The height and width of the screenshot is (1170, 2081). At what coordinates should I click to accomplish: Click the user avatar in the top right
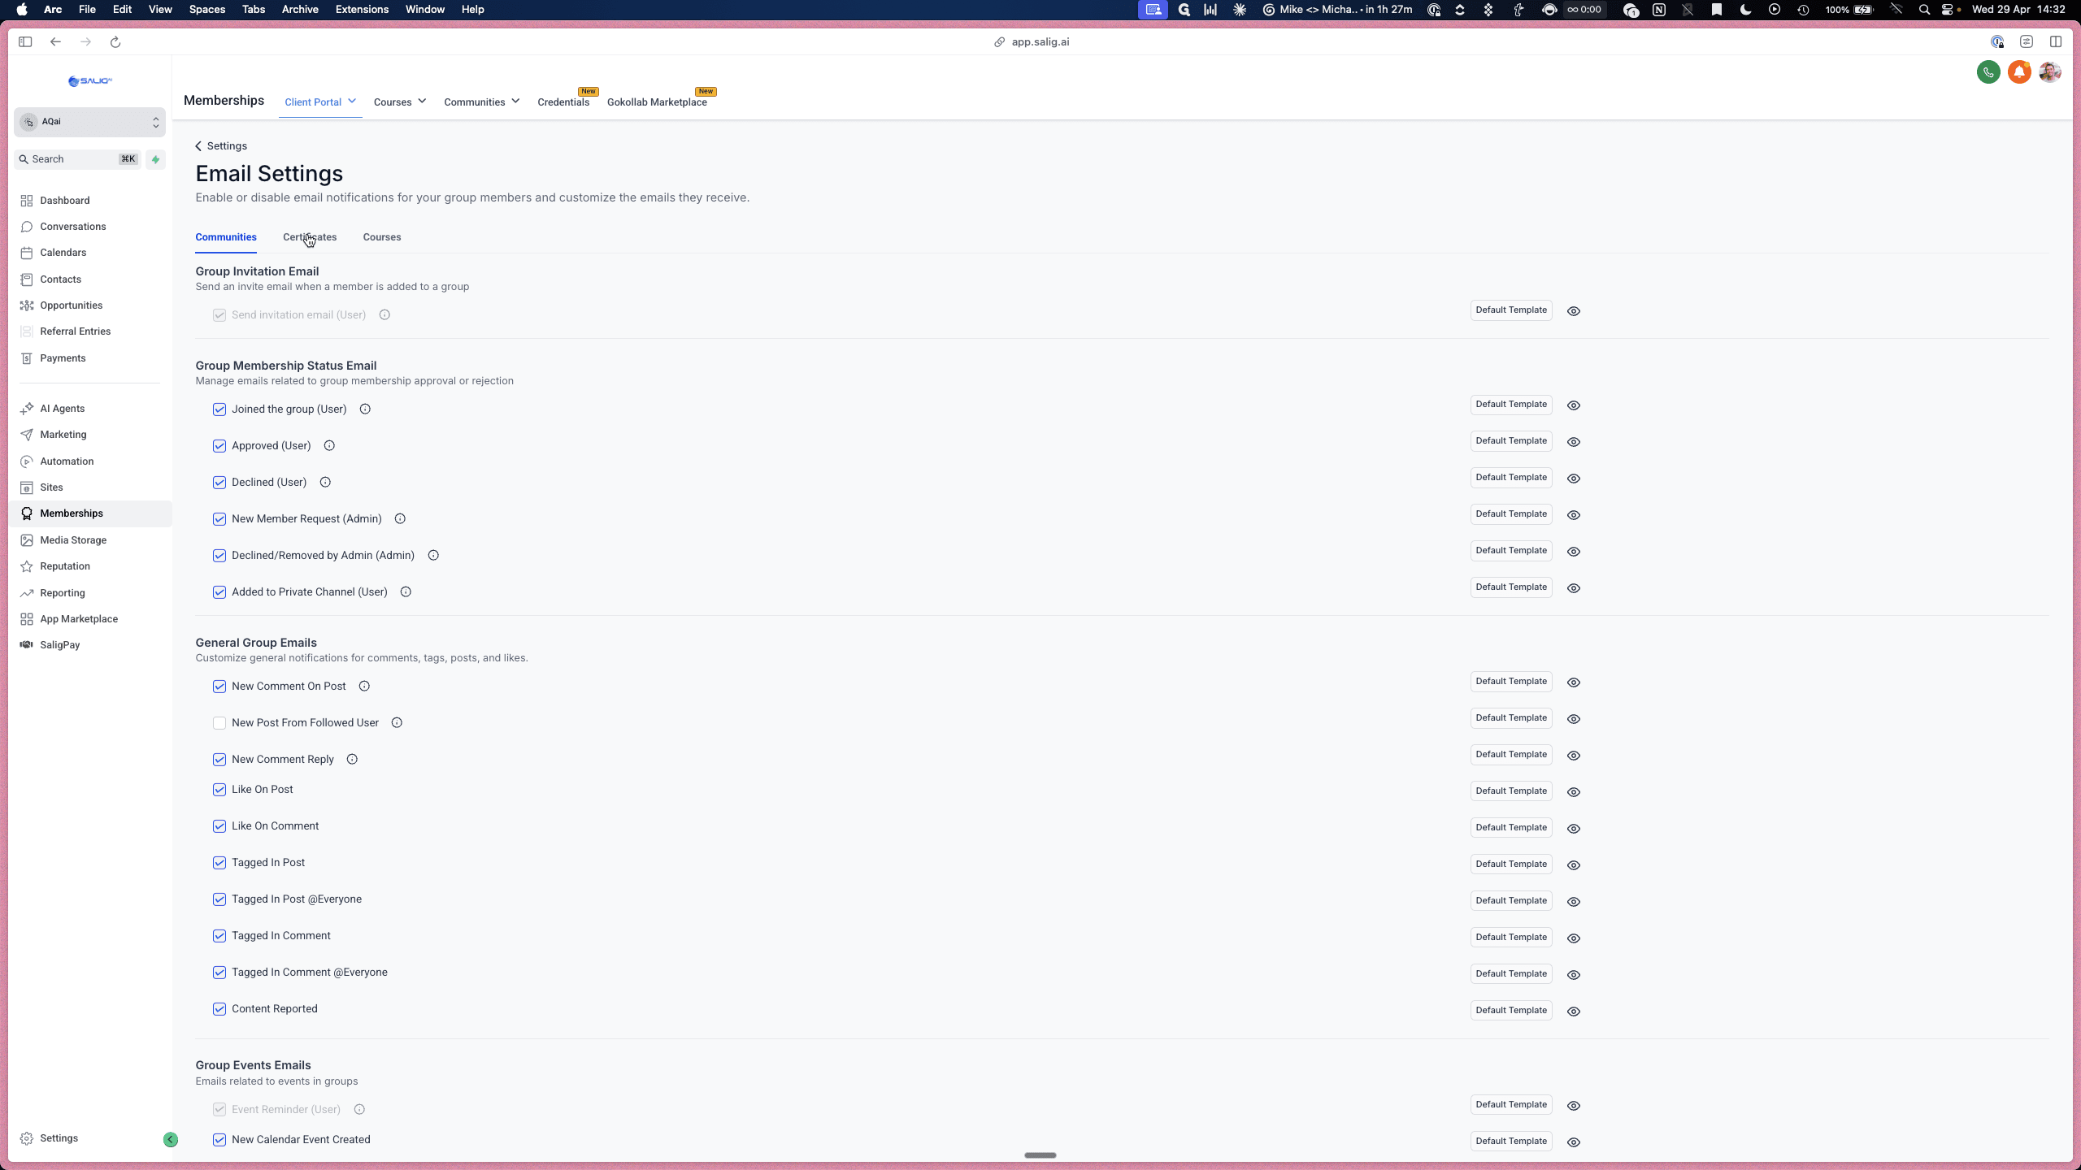pyautogui.click(x=2050, y=72)
